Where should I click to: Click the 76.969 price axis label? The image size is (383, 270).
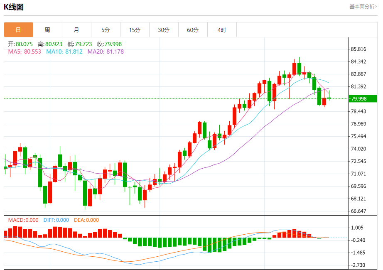[358, 124]
